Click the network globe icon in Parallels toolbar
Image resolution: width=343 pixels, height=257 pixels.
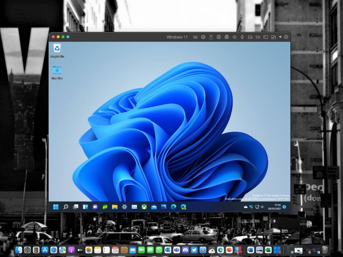[227, 37]
